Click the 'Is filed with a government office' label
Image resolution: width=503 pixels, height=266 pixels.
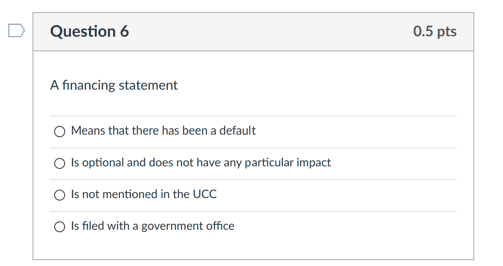coord(152,226)
